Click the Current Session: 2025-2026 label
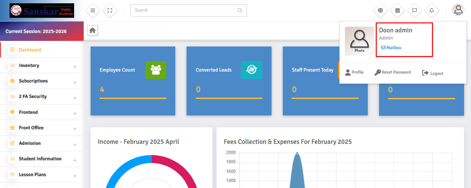The width and height of the screenshot is (471, 188). tap(36, 31)
